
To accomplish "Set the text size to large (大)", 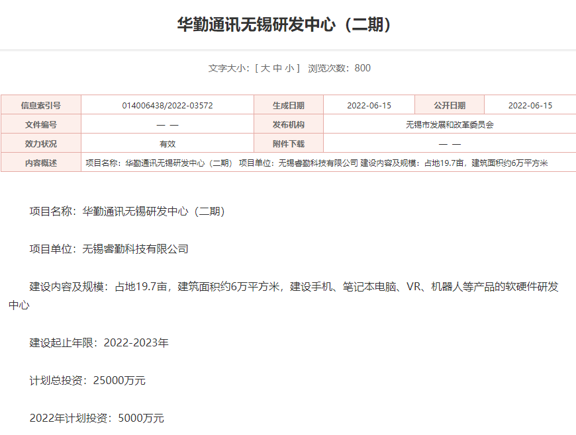I will 265,68.
